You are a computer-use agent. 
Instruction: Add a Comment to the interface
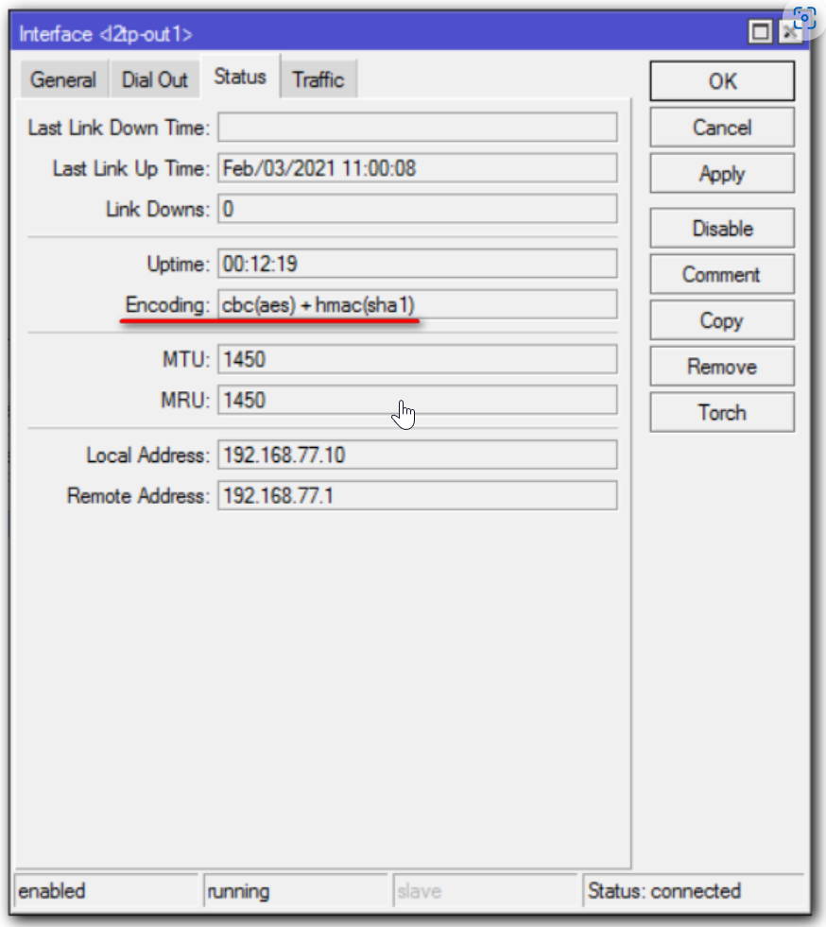pos(722,274)
